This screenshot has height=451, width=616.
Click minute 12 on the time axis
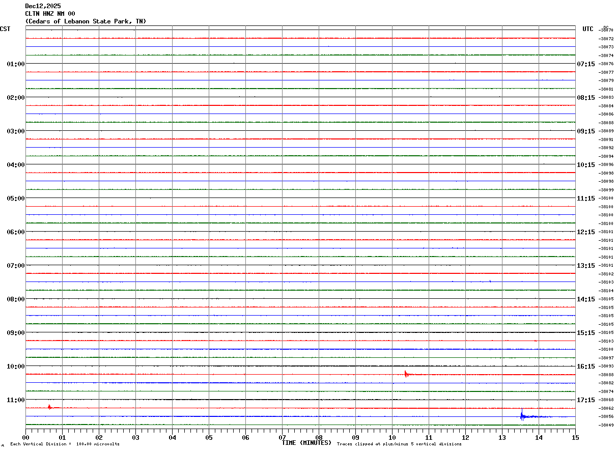[x=465, y=437]
